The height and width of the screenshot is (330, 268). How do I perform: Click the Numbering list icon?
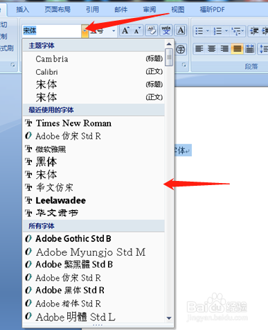pyautogui.click(x=217, y=31)
